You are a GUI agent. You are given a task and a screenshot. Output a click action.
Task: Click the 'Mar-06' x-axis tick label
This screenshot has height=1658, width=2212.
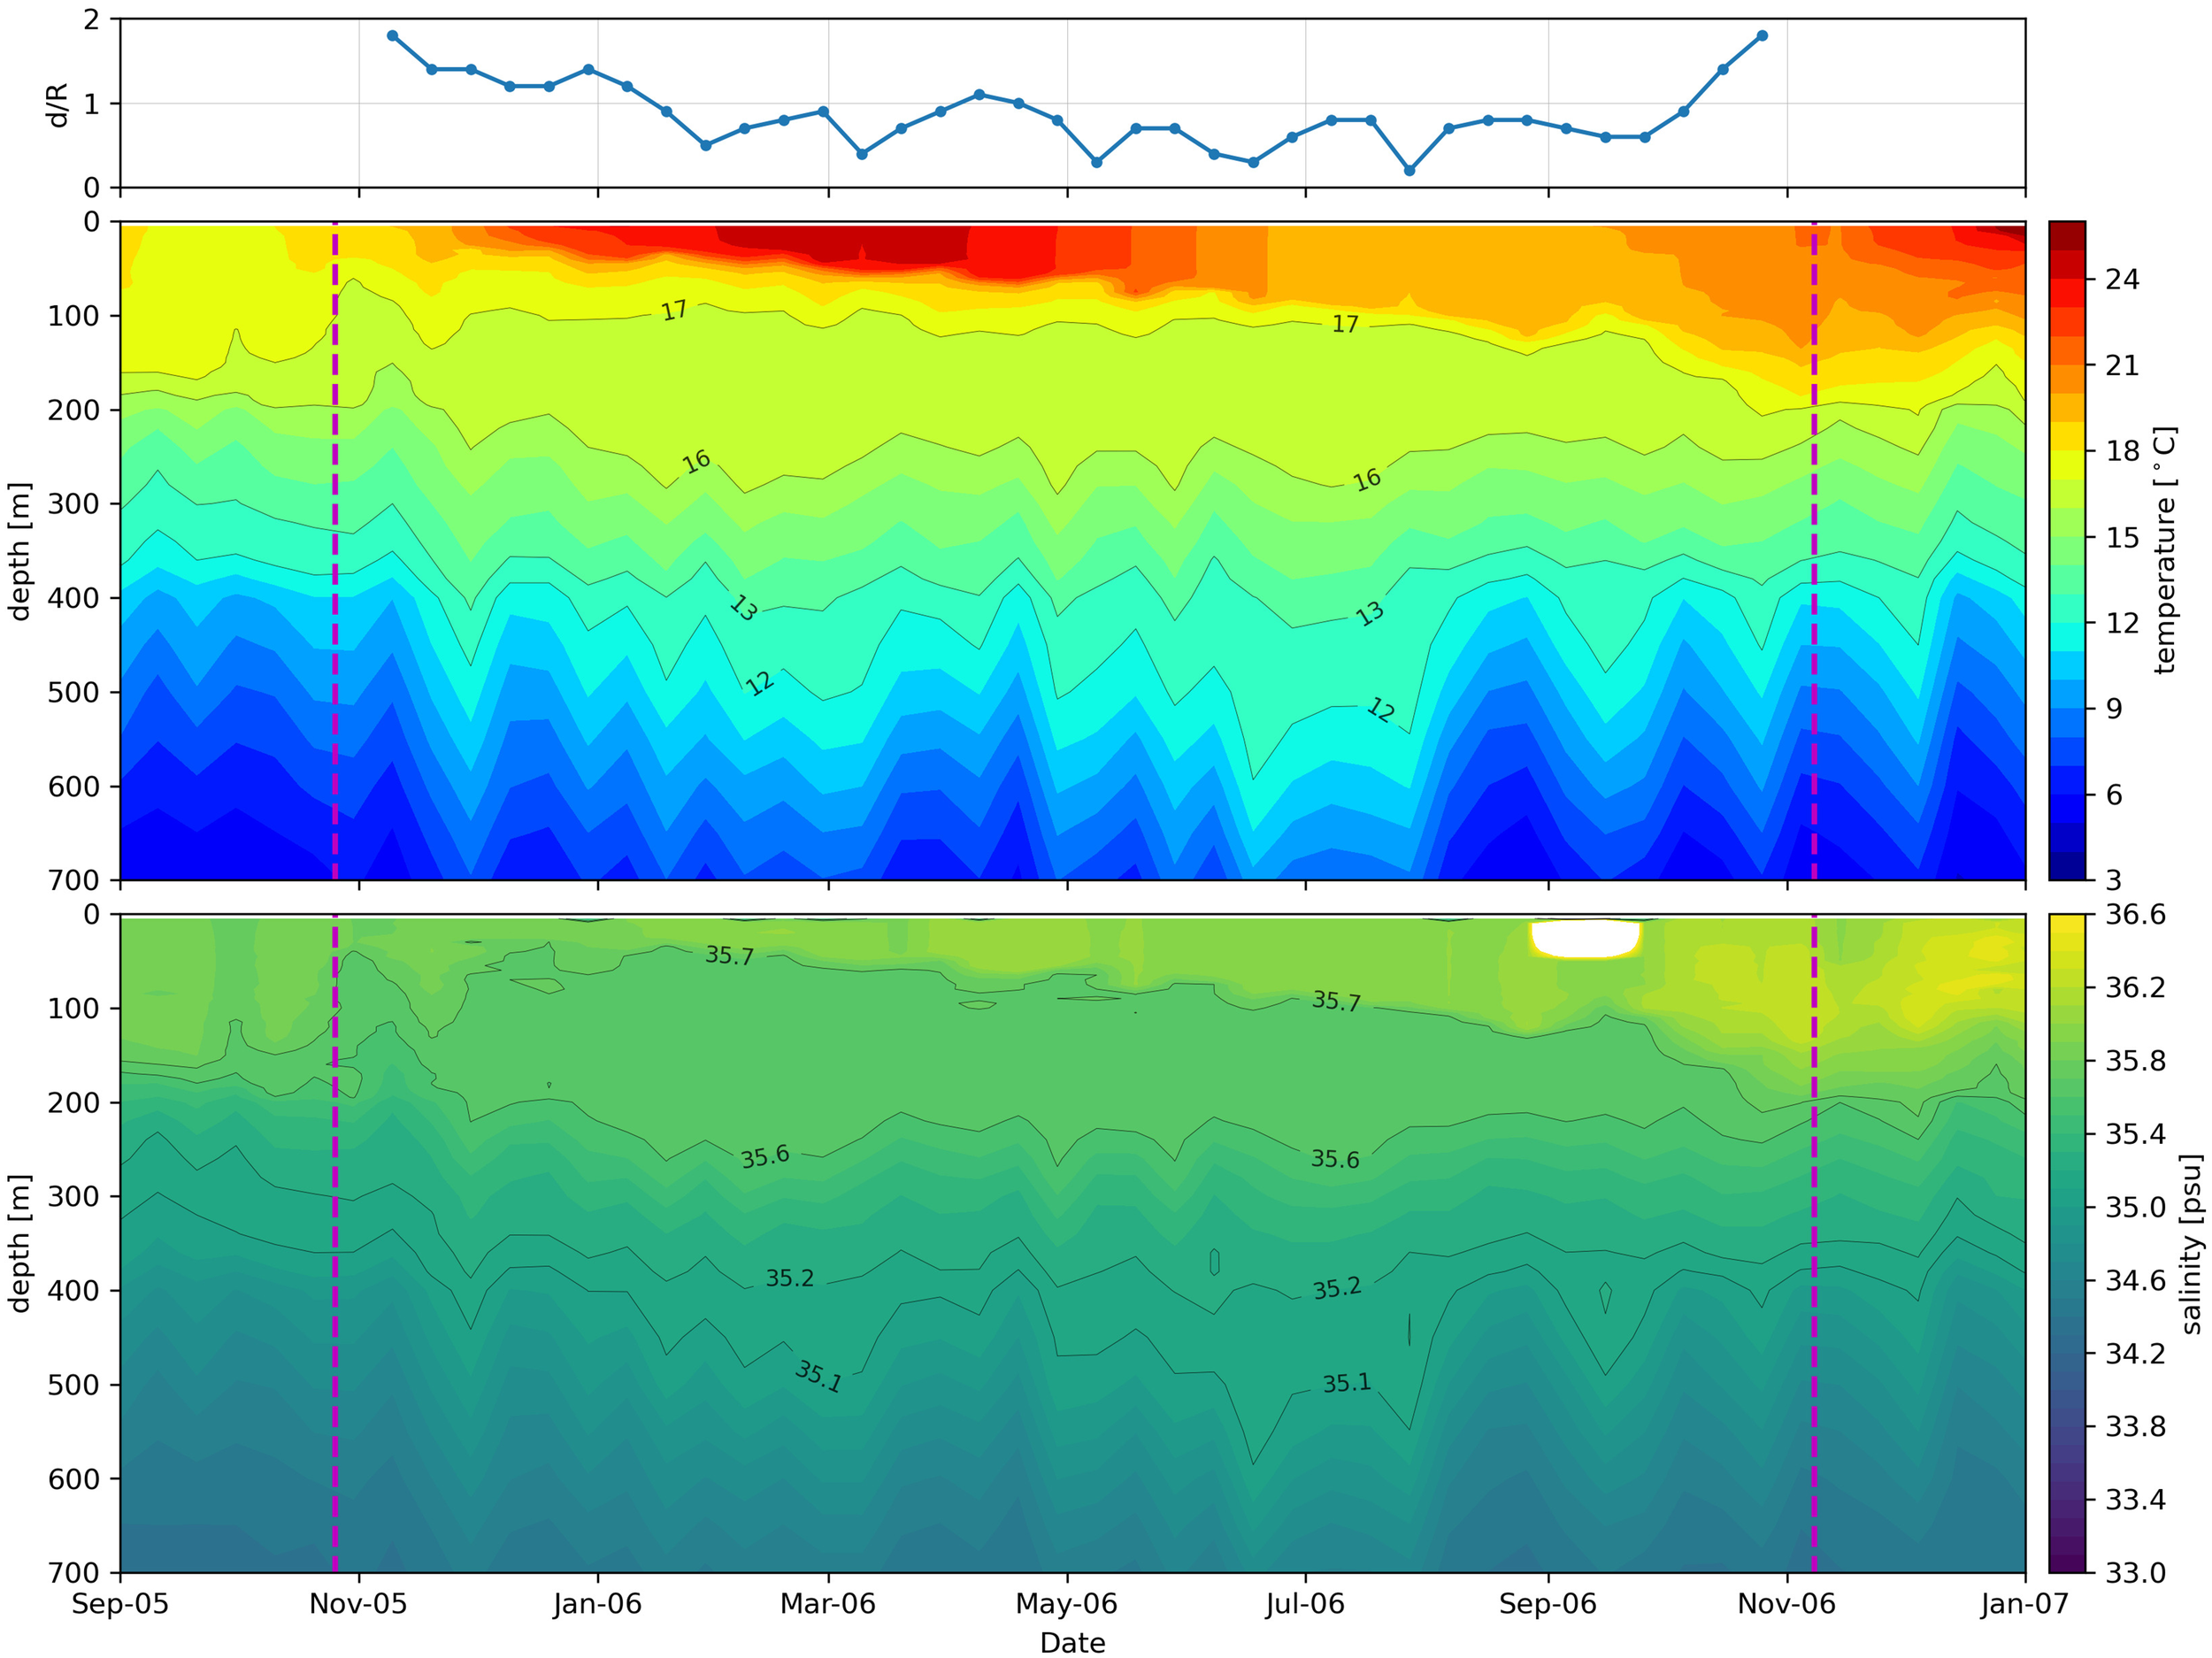(827, 1604)
